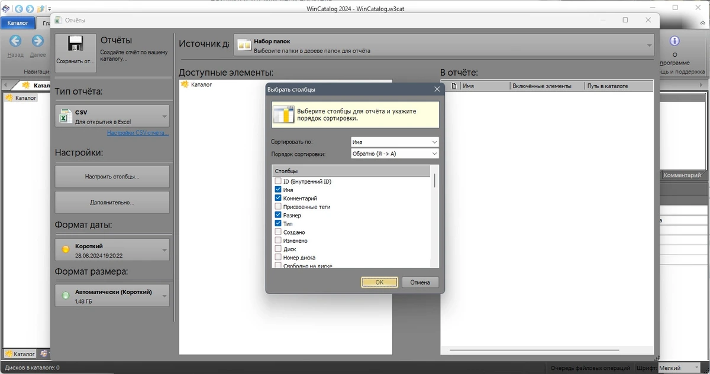Click Очередь файловых операций in status bar
710x374 pixels.
pos(589,368)
